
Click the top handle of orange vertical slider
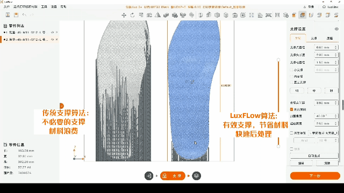pyautogui.click(x=278, y=60)
